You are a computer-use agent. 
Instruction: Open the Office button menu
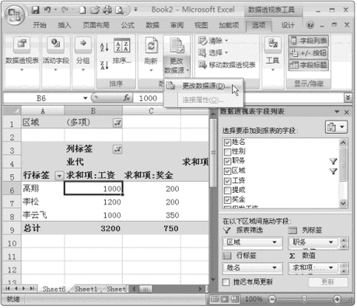tap(14, 15)
